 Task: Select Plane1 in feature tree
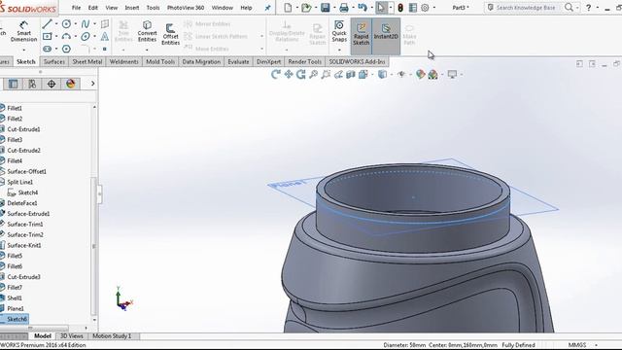pyautogui.click(x=16, y=308)
